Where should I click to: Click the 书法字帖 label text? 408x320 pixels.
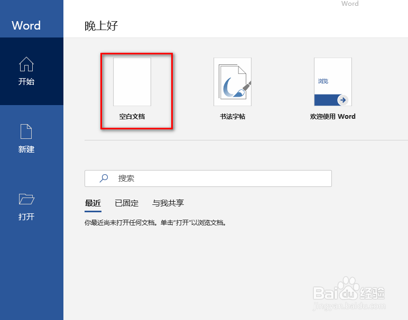233,117
